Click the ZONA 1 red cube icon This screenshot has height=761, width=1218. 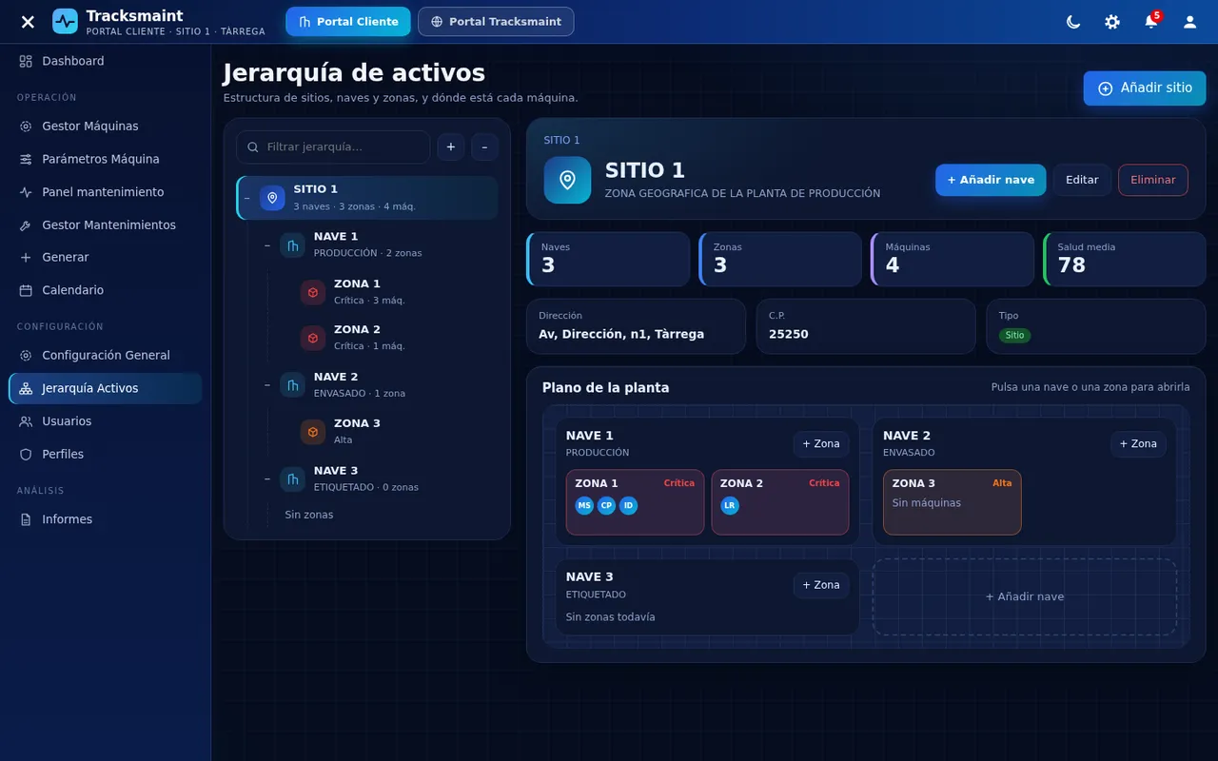tap(313, 292)
